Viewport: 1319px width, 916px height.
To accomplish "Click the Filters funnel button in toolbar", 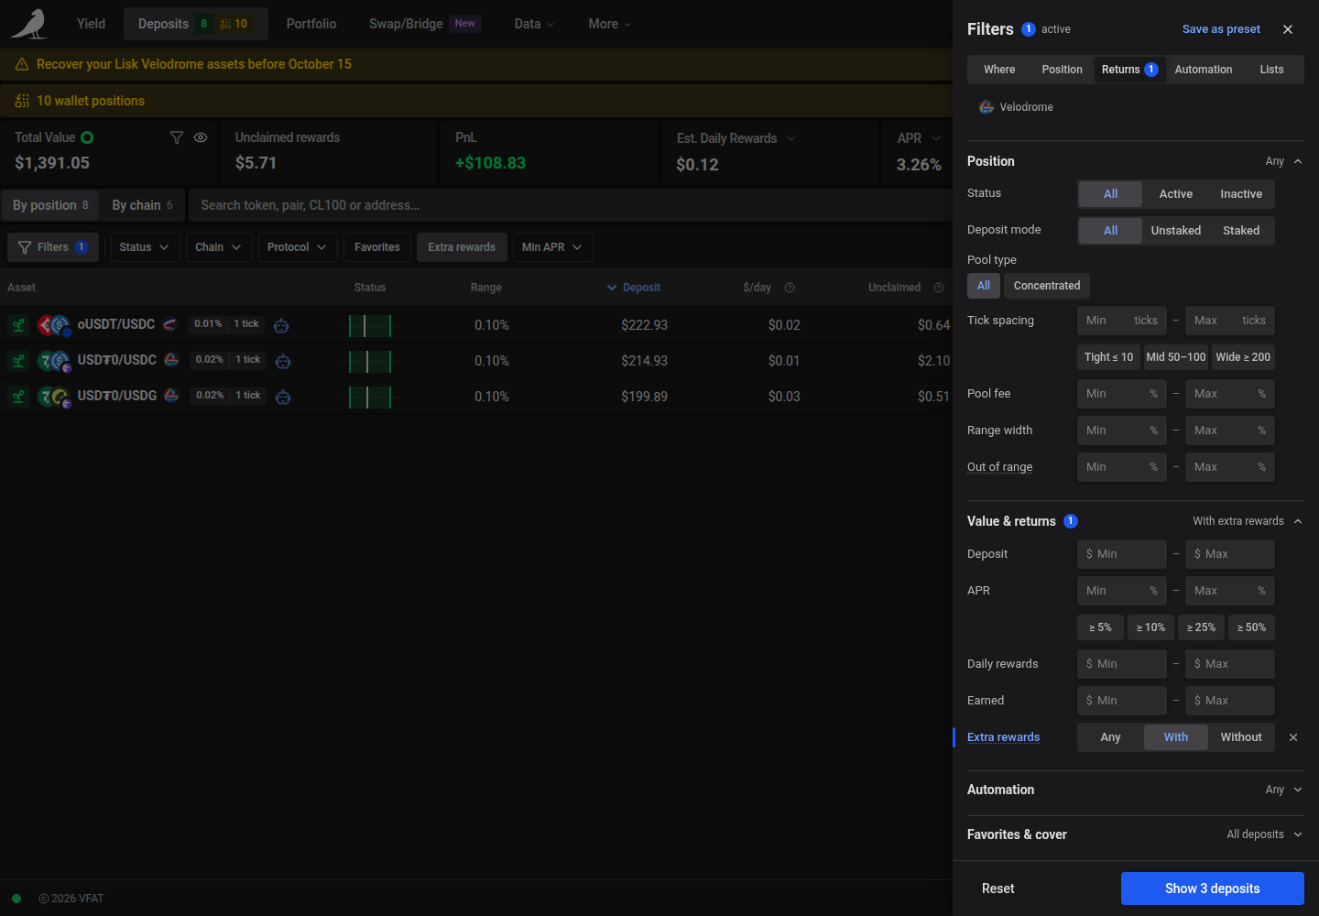I will 53,247.
